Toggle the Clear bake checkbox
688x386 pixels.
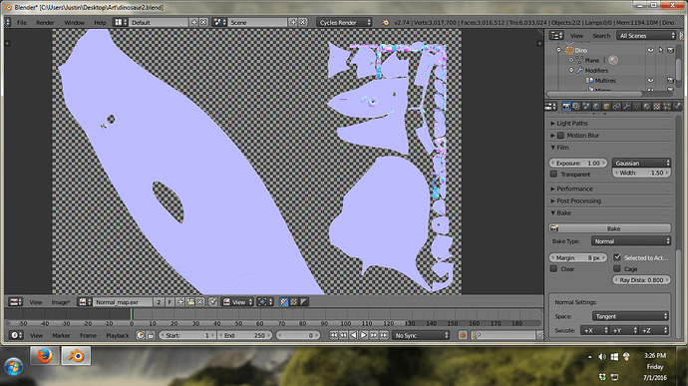[x=553, y=268]
